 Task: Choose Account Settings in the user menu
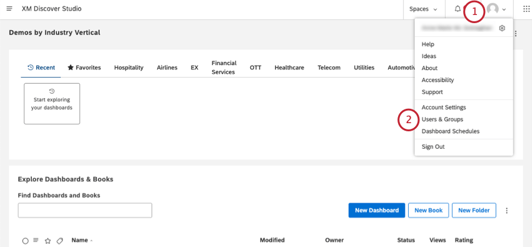pos(444,108)
